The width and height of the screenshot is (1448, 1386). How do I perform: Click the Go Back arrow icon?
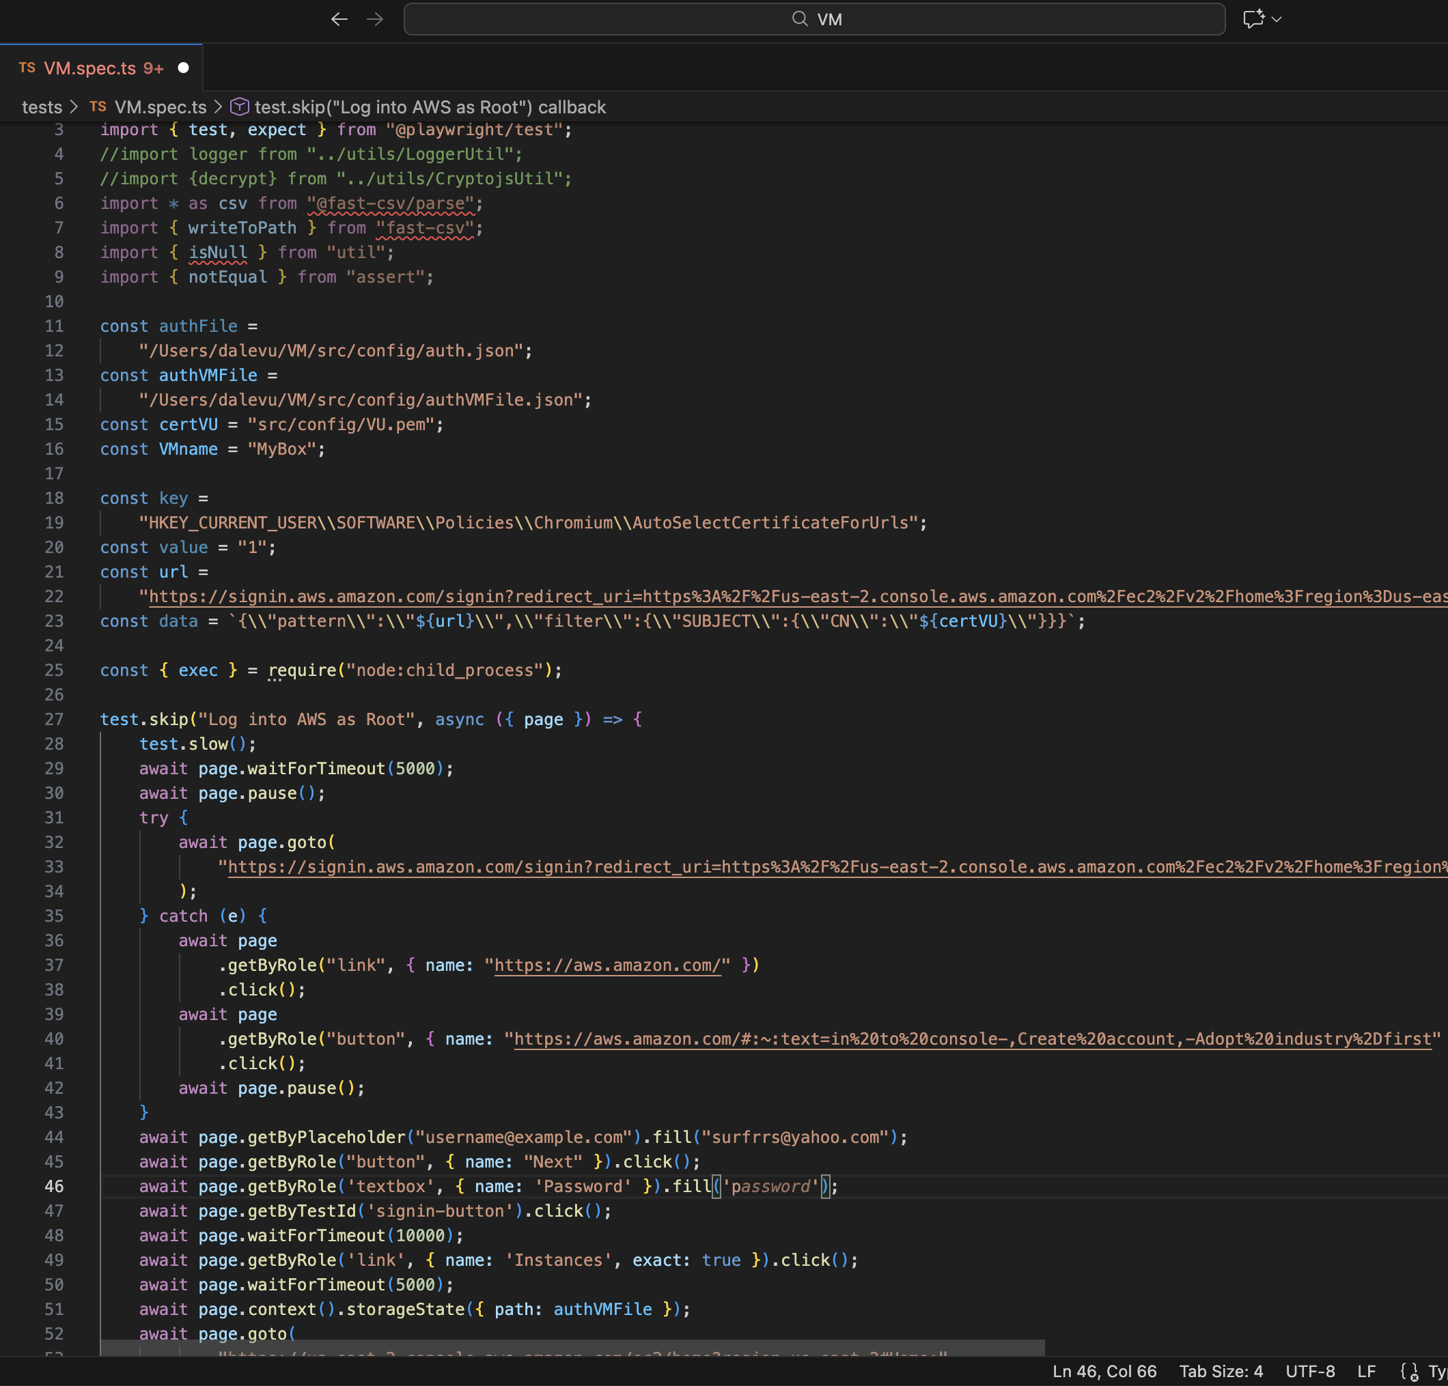pyautogui.click(x=339, y=19)
